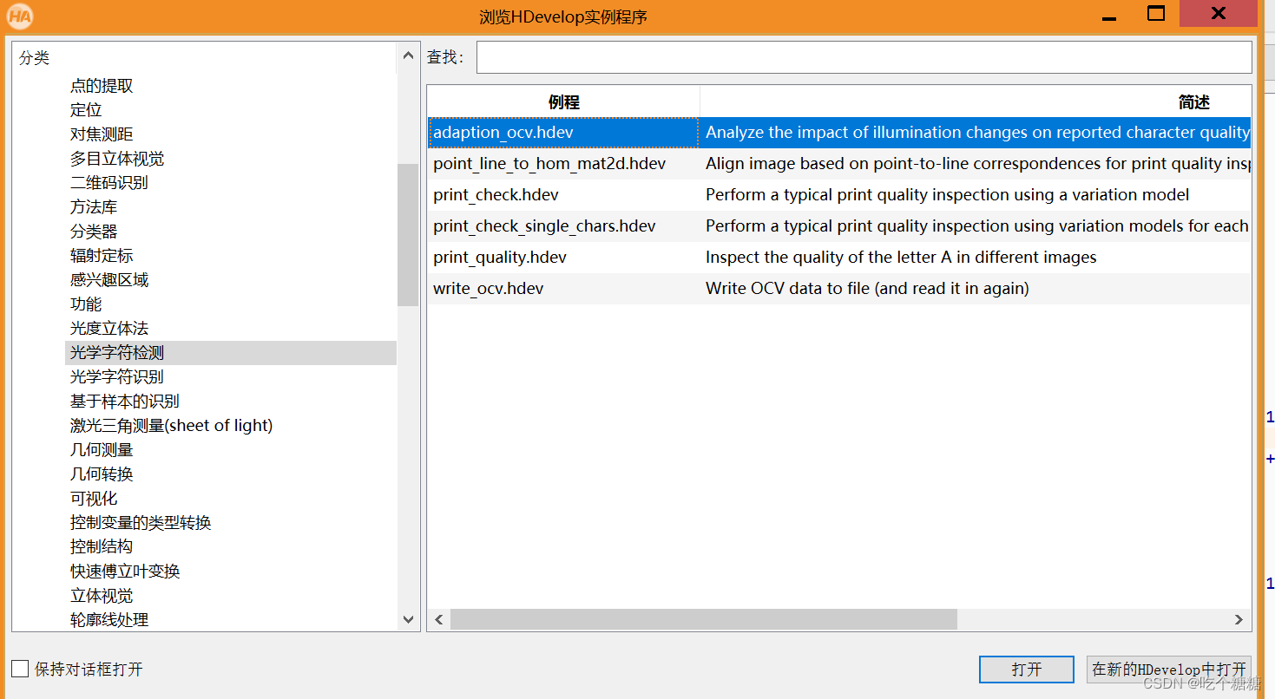Select the 感兴趣区域 category

(x=109, y=280)
